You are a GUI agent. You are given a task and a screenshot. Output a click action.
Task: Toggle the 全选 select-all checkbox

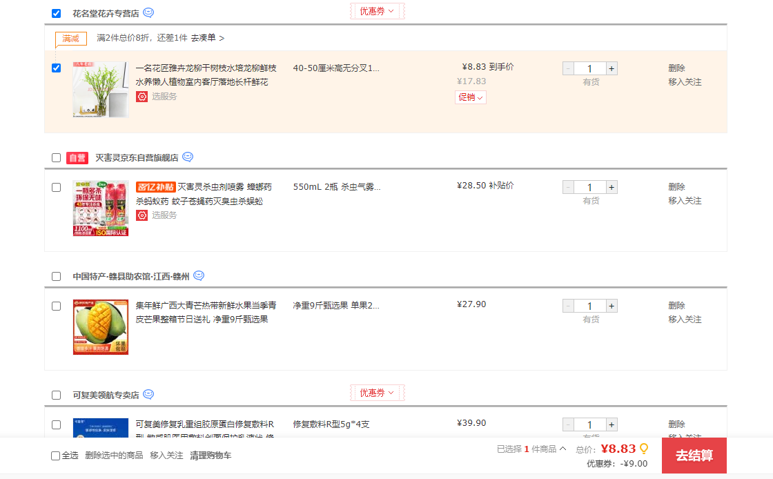(x=56, y=456)
